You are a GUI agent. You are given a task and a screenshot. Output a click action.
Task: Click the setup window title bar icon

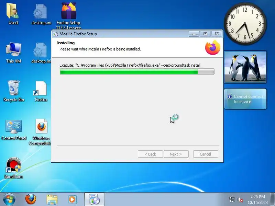[55, 34]
